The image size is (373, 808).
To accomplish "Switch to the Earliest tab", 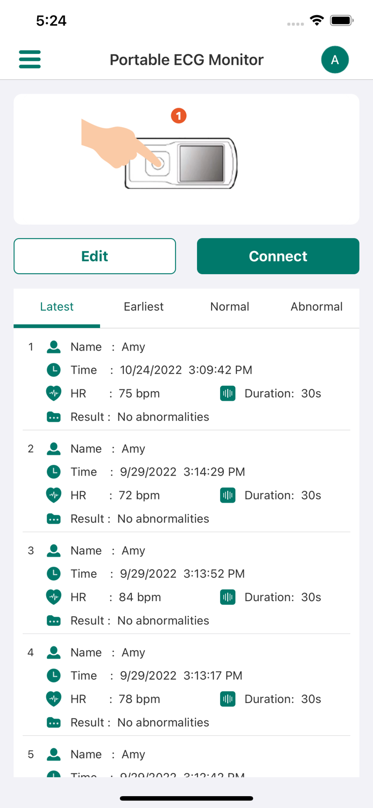I will 143,307.
